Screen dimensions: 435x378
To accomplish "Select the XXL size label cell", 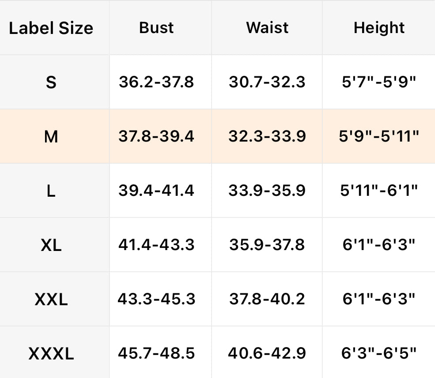I will coord(51,299).
